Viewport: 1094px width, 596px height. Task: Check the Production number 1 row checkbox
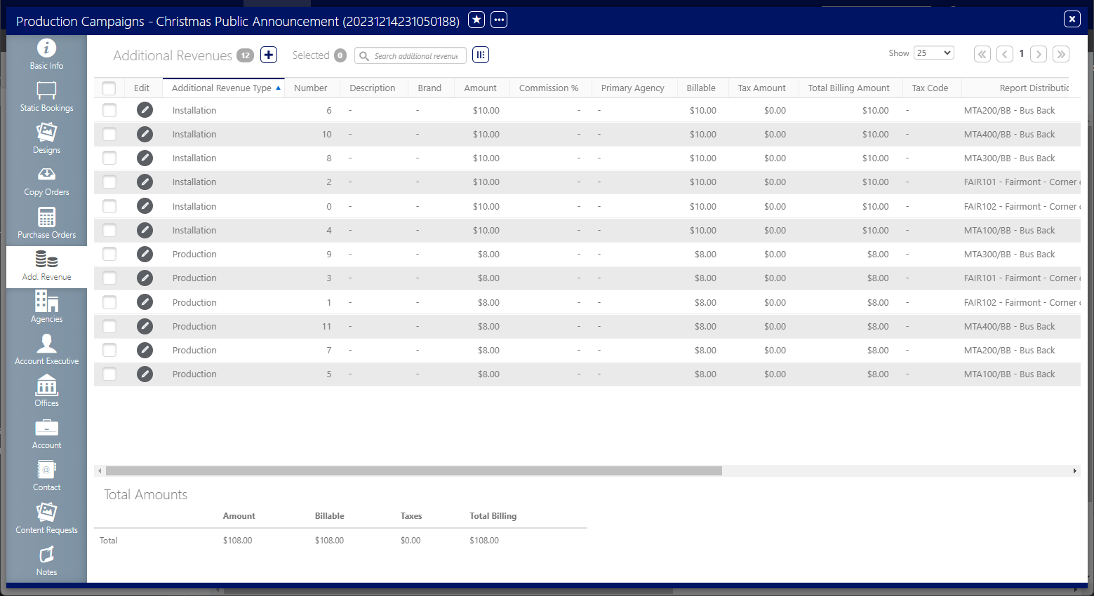[x=109, y=302]
